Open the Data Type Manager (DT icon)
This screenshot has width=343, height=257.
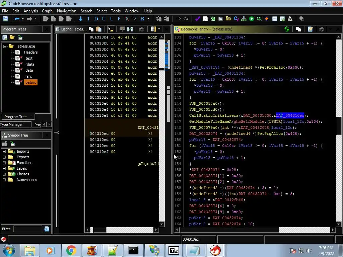(228, 19)
